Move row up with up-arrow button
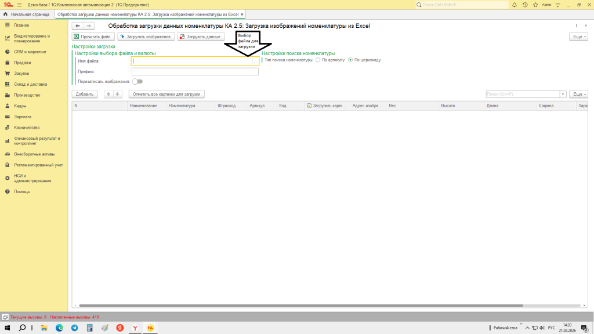This screenshot has width=594, height=334. [x=108, y=94]
